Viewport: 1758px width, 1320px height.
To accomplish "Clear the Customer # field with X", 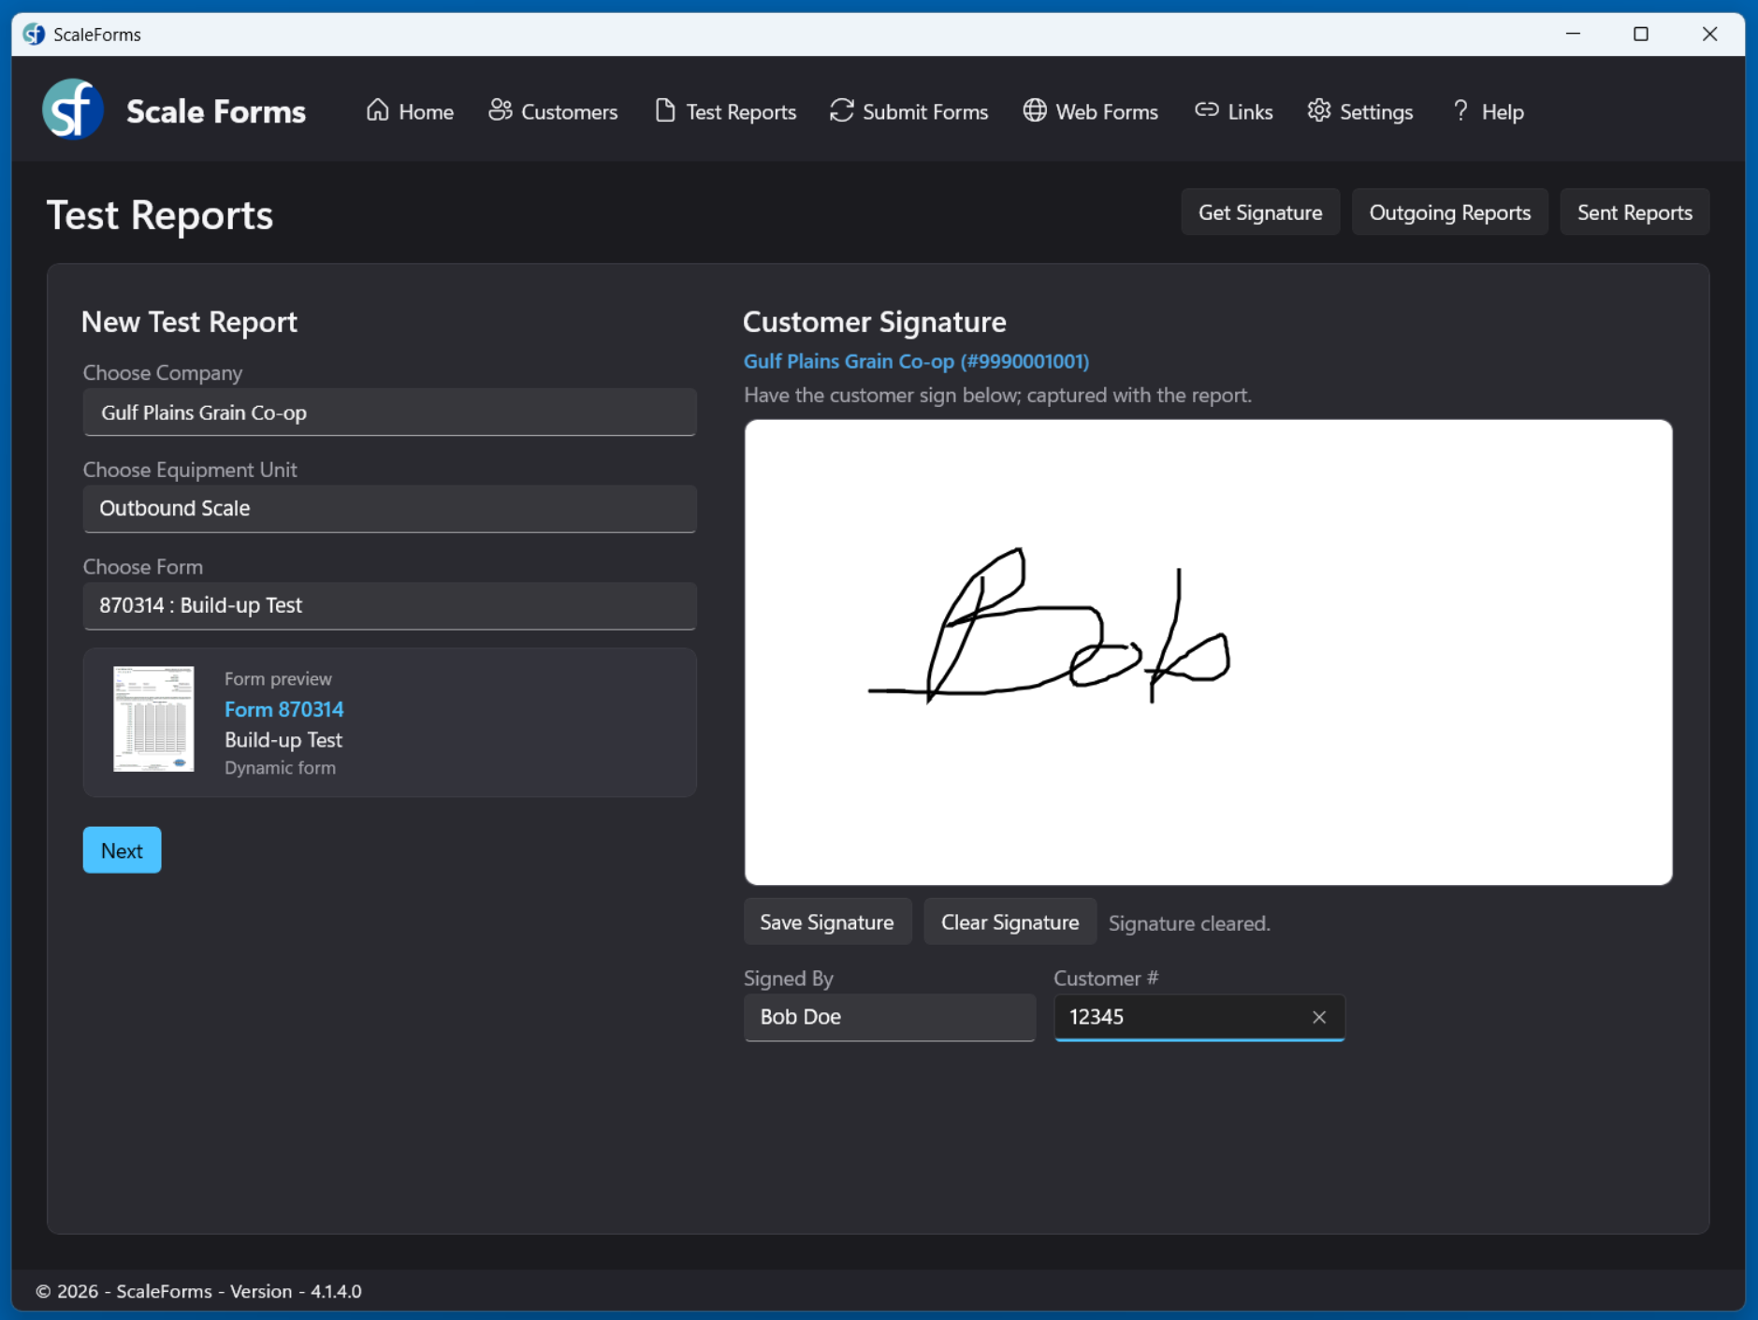I will pos(1318,1017).
